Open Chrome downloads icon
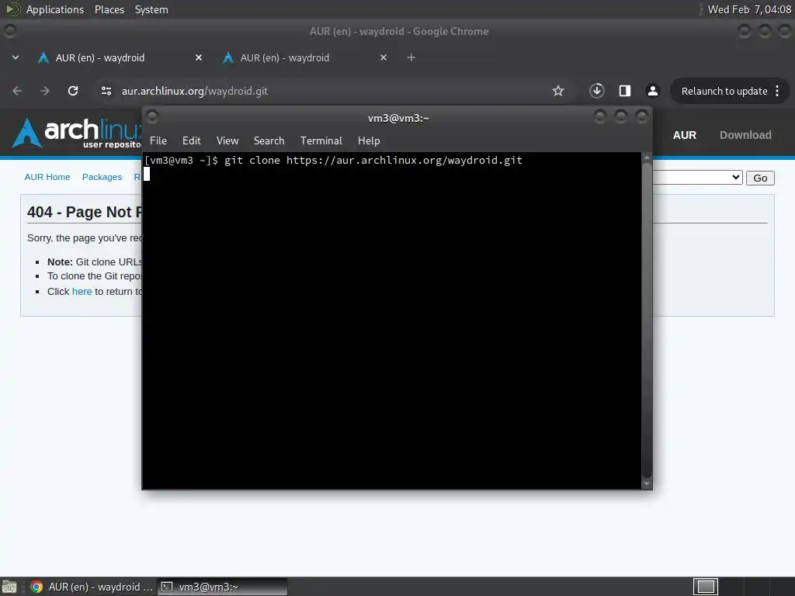This screenshot has height=596, width=795. pyautogui.click(x=597, y=91)
